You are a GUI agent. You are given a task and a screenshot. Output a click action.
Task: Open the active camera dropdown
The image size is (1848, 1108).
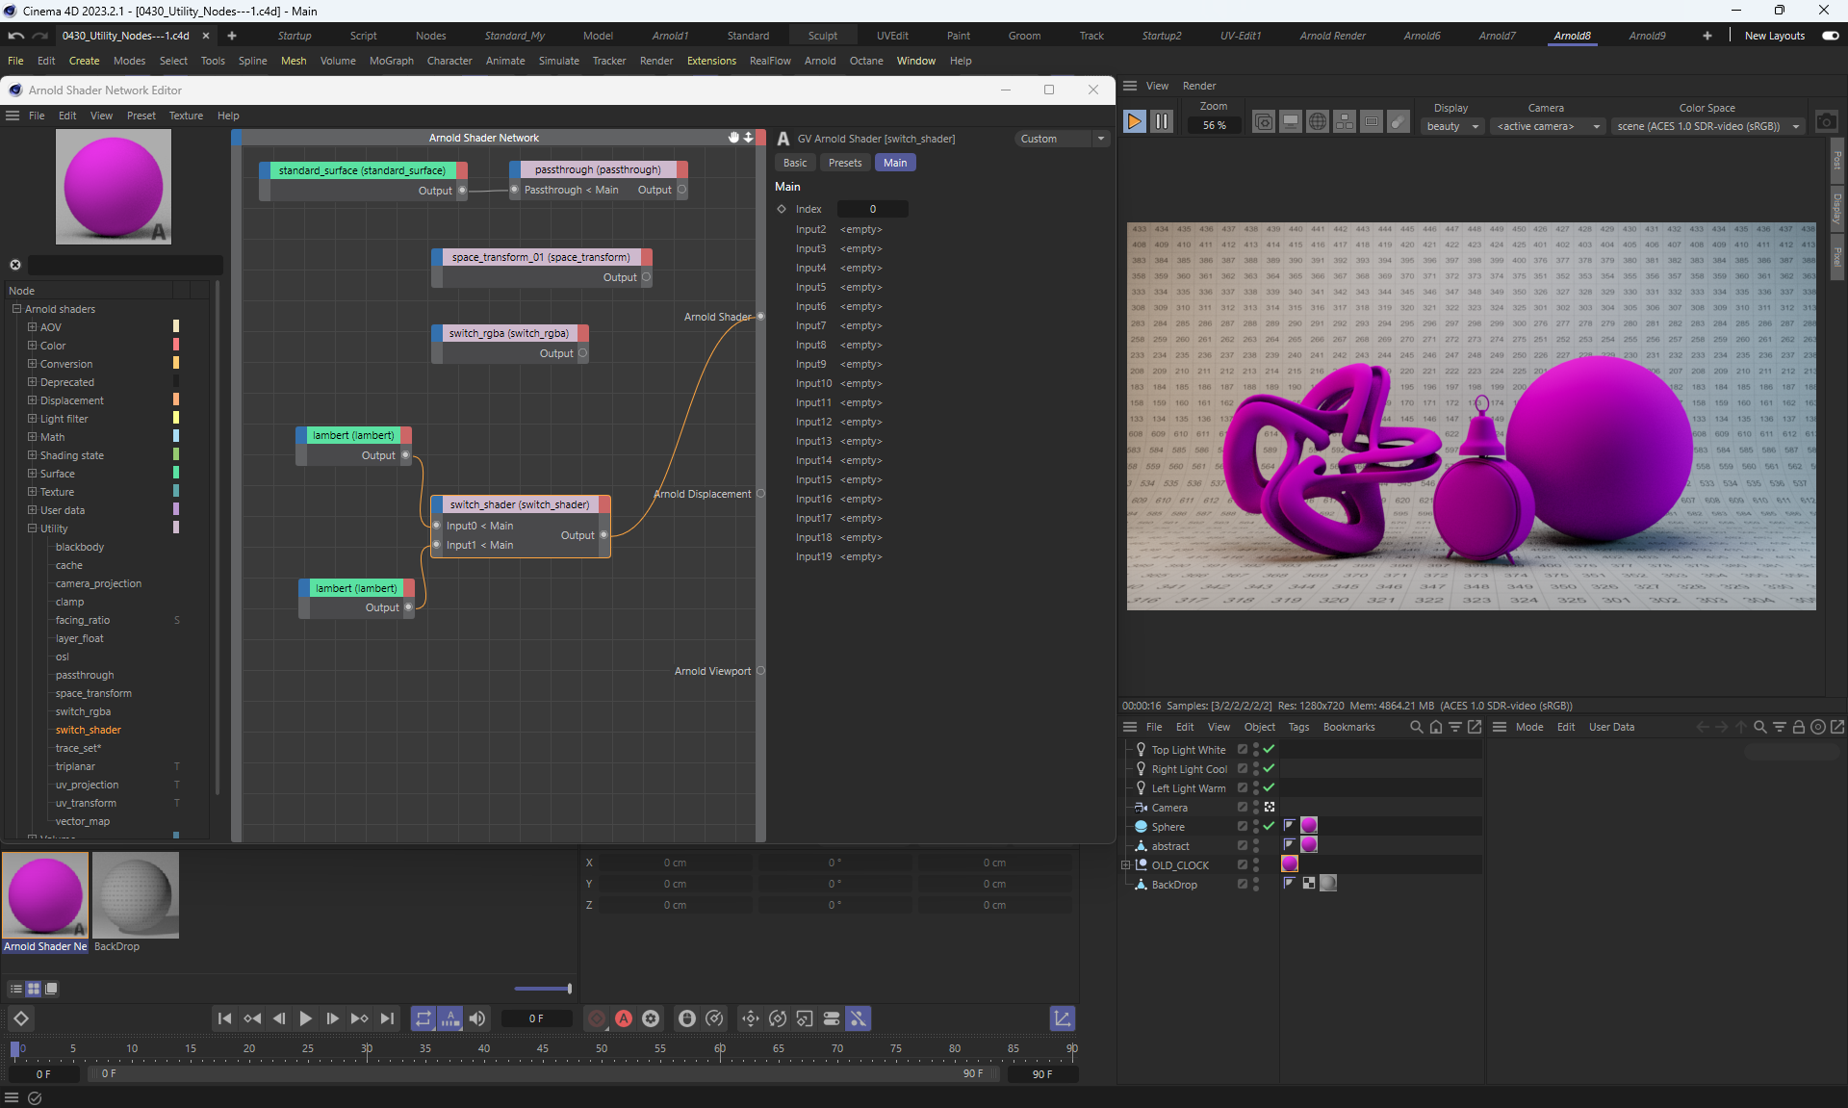click(1547, 126)
